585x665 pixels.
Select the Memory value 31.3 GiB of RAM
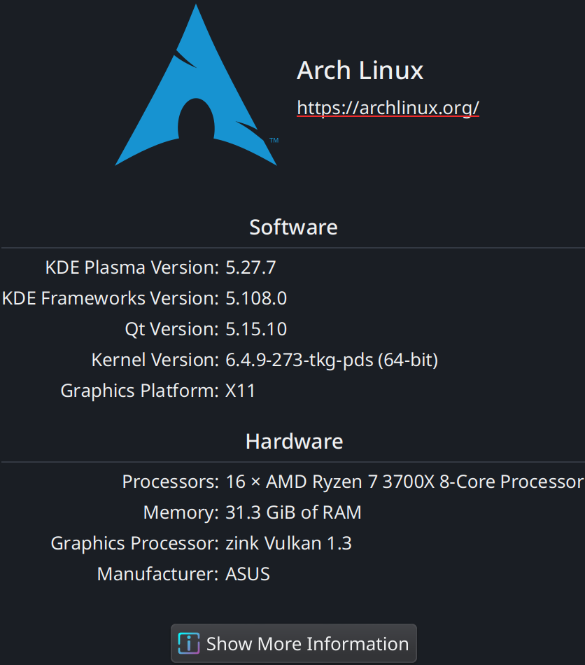point(294,512)
